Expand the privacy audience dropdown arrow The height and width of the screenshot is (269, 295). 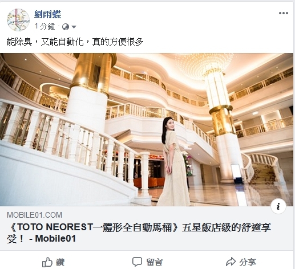point(74,27)
